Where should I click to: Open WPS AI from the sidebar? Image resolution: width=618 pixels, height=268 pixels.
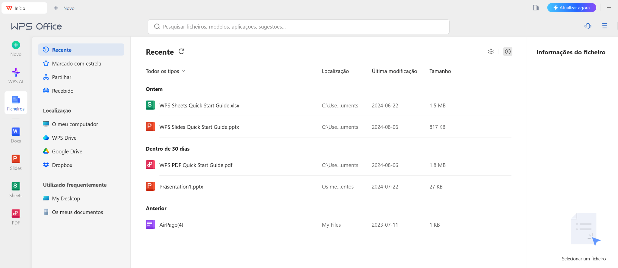pyautogui.click(x=16, y=73)
